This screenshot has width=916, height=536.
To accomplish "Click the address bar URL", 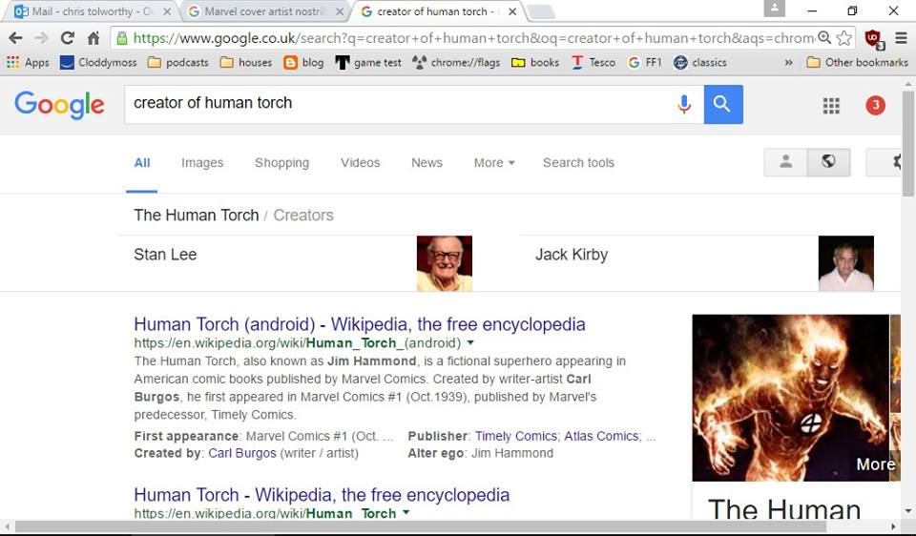I will [x=473, y=38].
